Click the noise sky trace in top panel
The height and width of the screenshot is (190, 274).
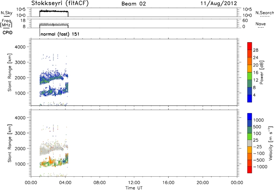[x=54, y=11]
